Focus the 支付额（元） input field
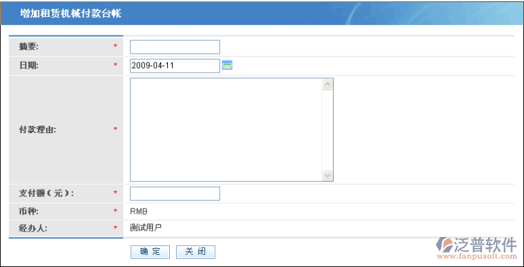 175,194
